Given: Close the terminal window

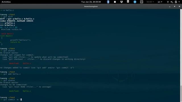Looking at the screenshot, I should click(179, 7).
